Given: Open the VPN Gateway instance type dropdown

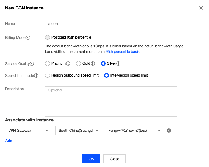Looking at the screenshot, I should (28, 131).
